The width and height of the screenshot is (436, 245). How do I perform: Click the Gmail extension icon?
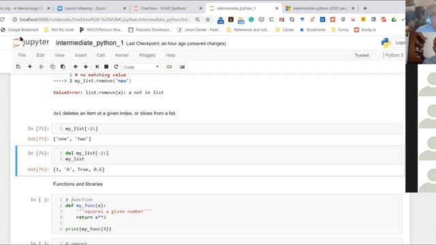point(281,20)
